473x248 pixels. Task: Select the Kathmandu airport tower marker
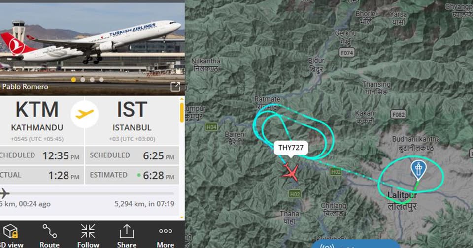tap(419, 170)
